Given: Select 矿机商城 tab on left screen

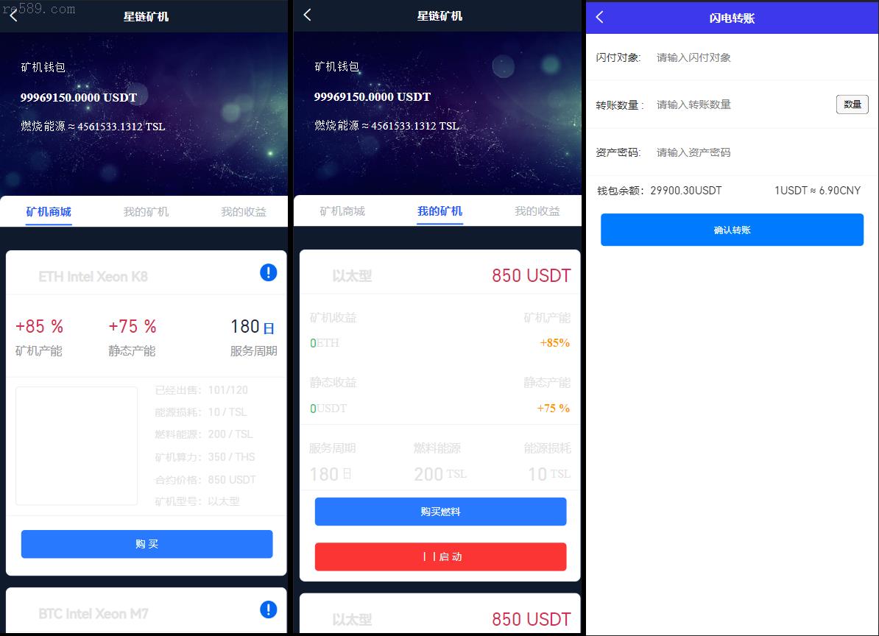Looking at the screenshot, I should pos(49,212).
